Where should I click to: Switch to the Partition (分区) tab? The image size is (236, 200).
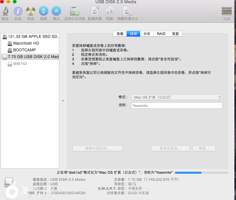click(x=147, y=34)
